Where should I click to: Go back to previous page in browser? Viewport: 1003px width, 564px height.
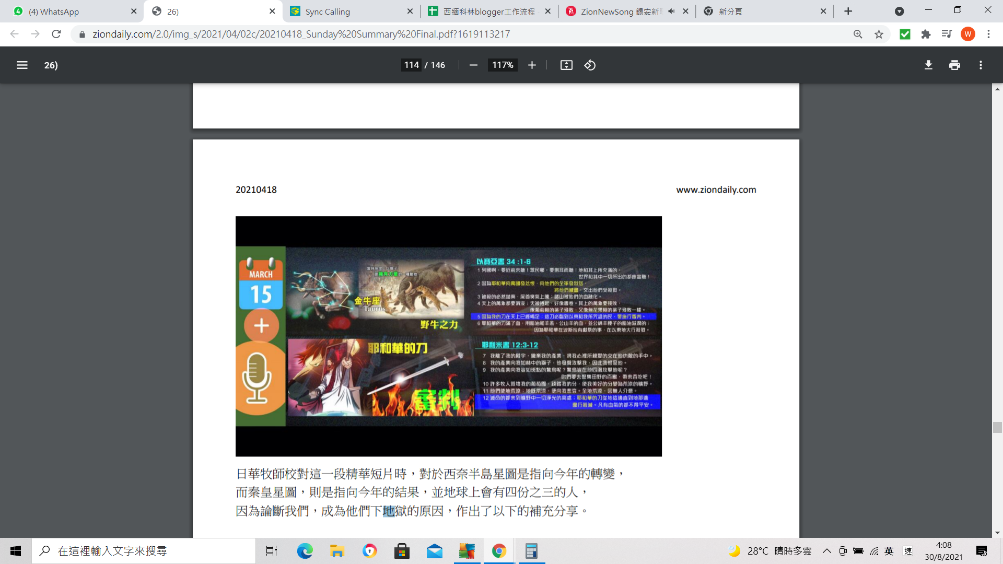point(14,34)
